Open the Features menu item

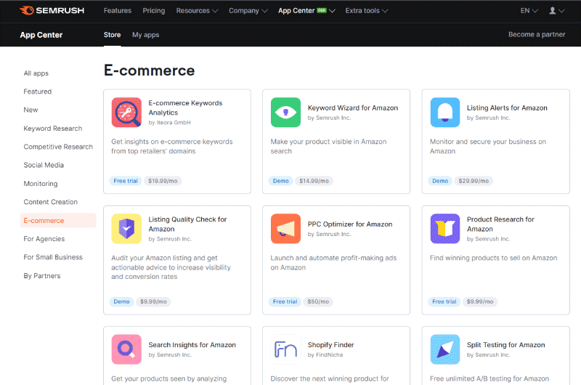(x=118, y=11)
